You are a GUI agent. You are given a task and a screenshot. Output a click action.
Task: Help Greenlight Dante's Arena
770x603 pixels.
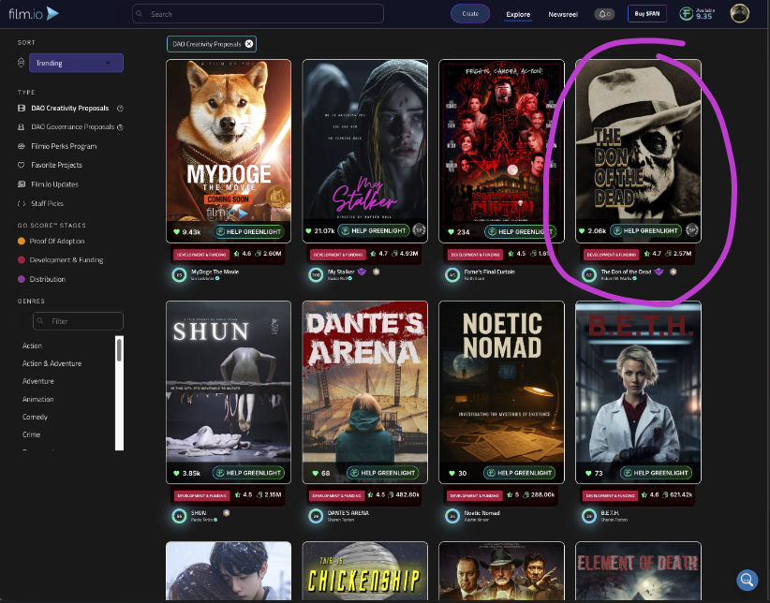(382, 473)
